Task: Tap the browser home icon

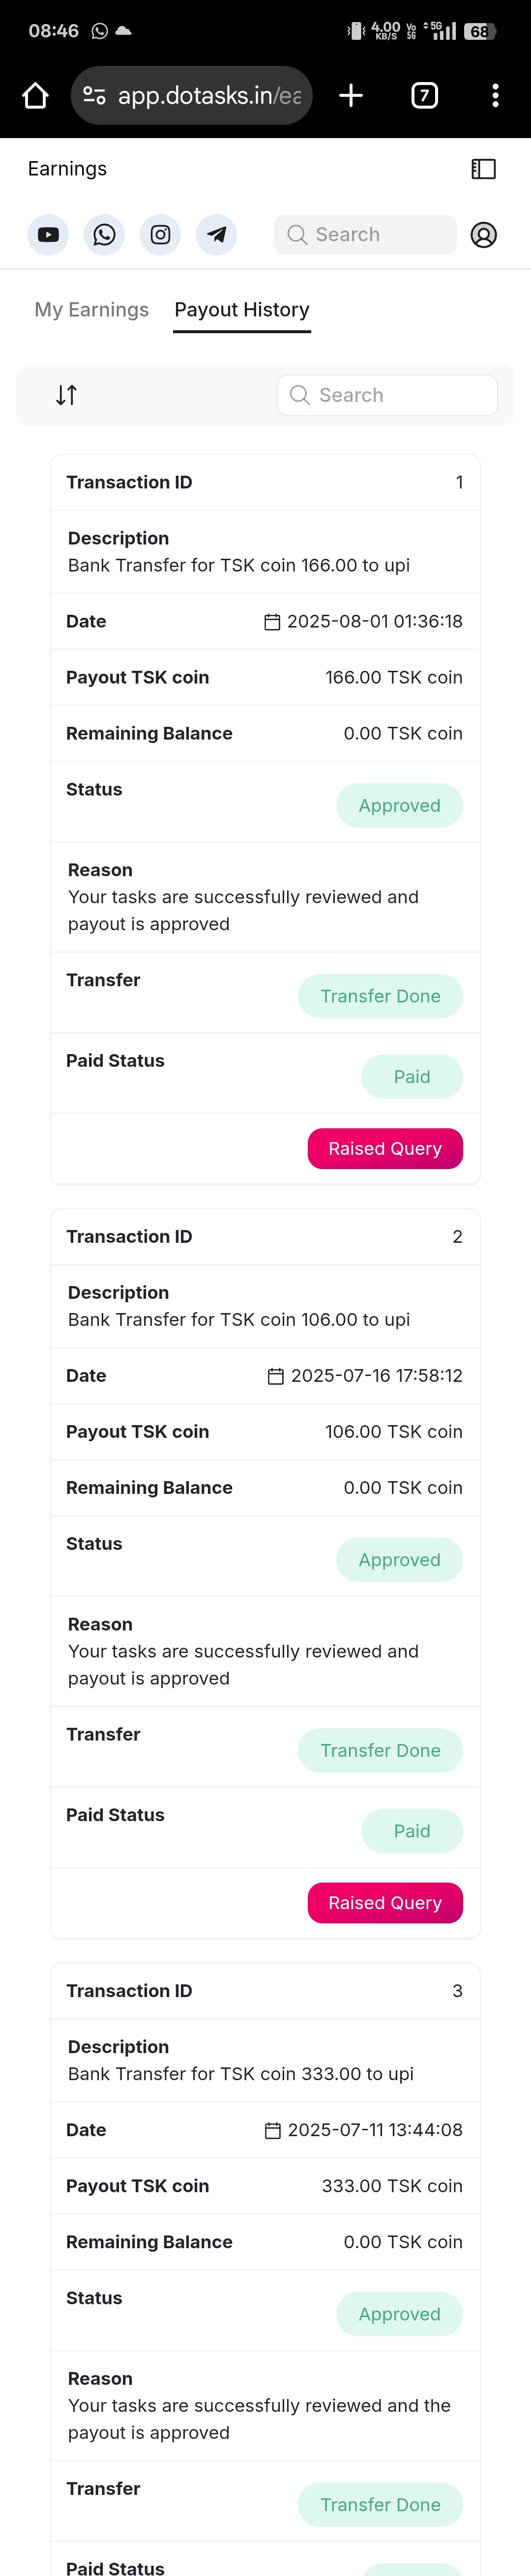Action: [35, 95]
